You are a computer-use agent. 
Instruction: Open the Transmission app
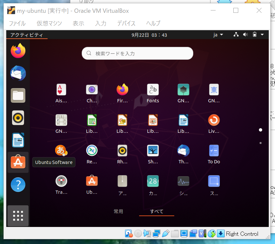coord(61,185)
